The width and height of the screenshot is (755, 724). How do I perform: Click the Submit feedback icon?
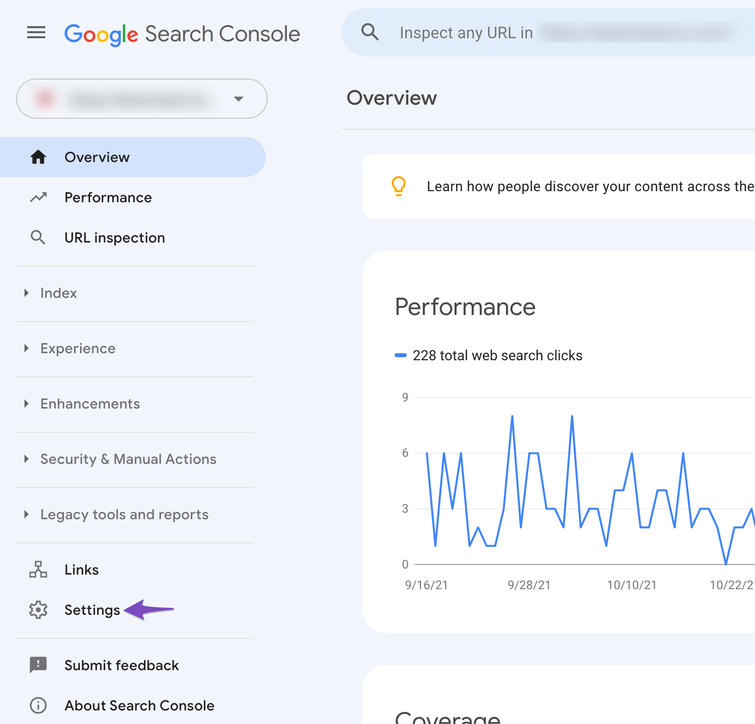coord(38,665)
